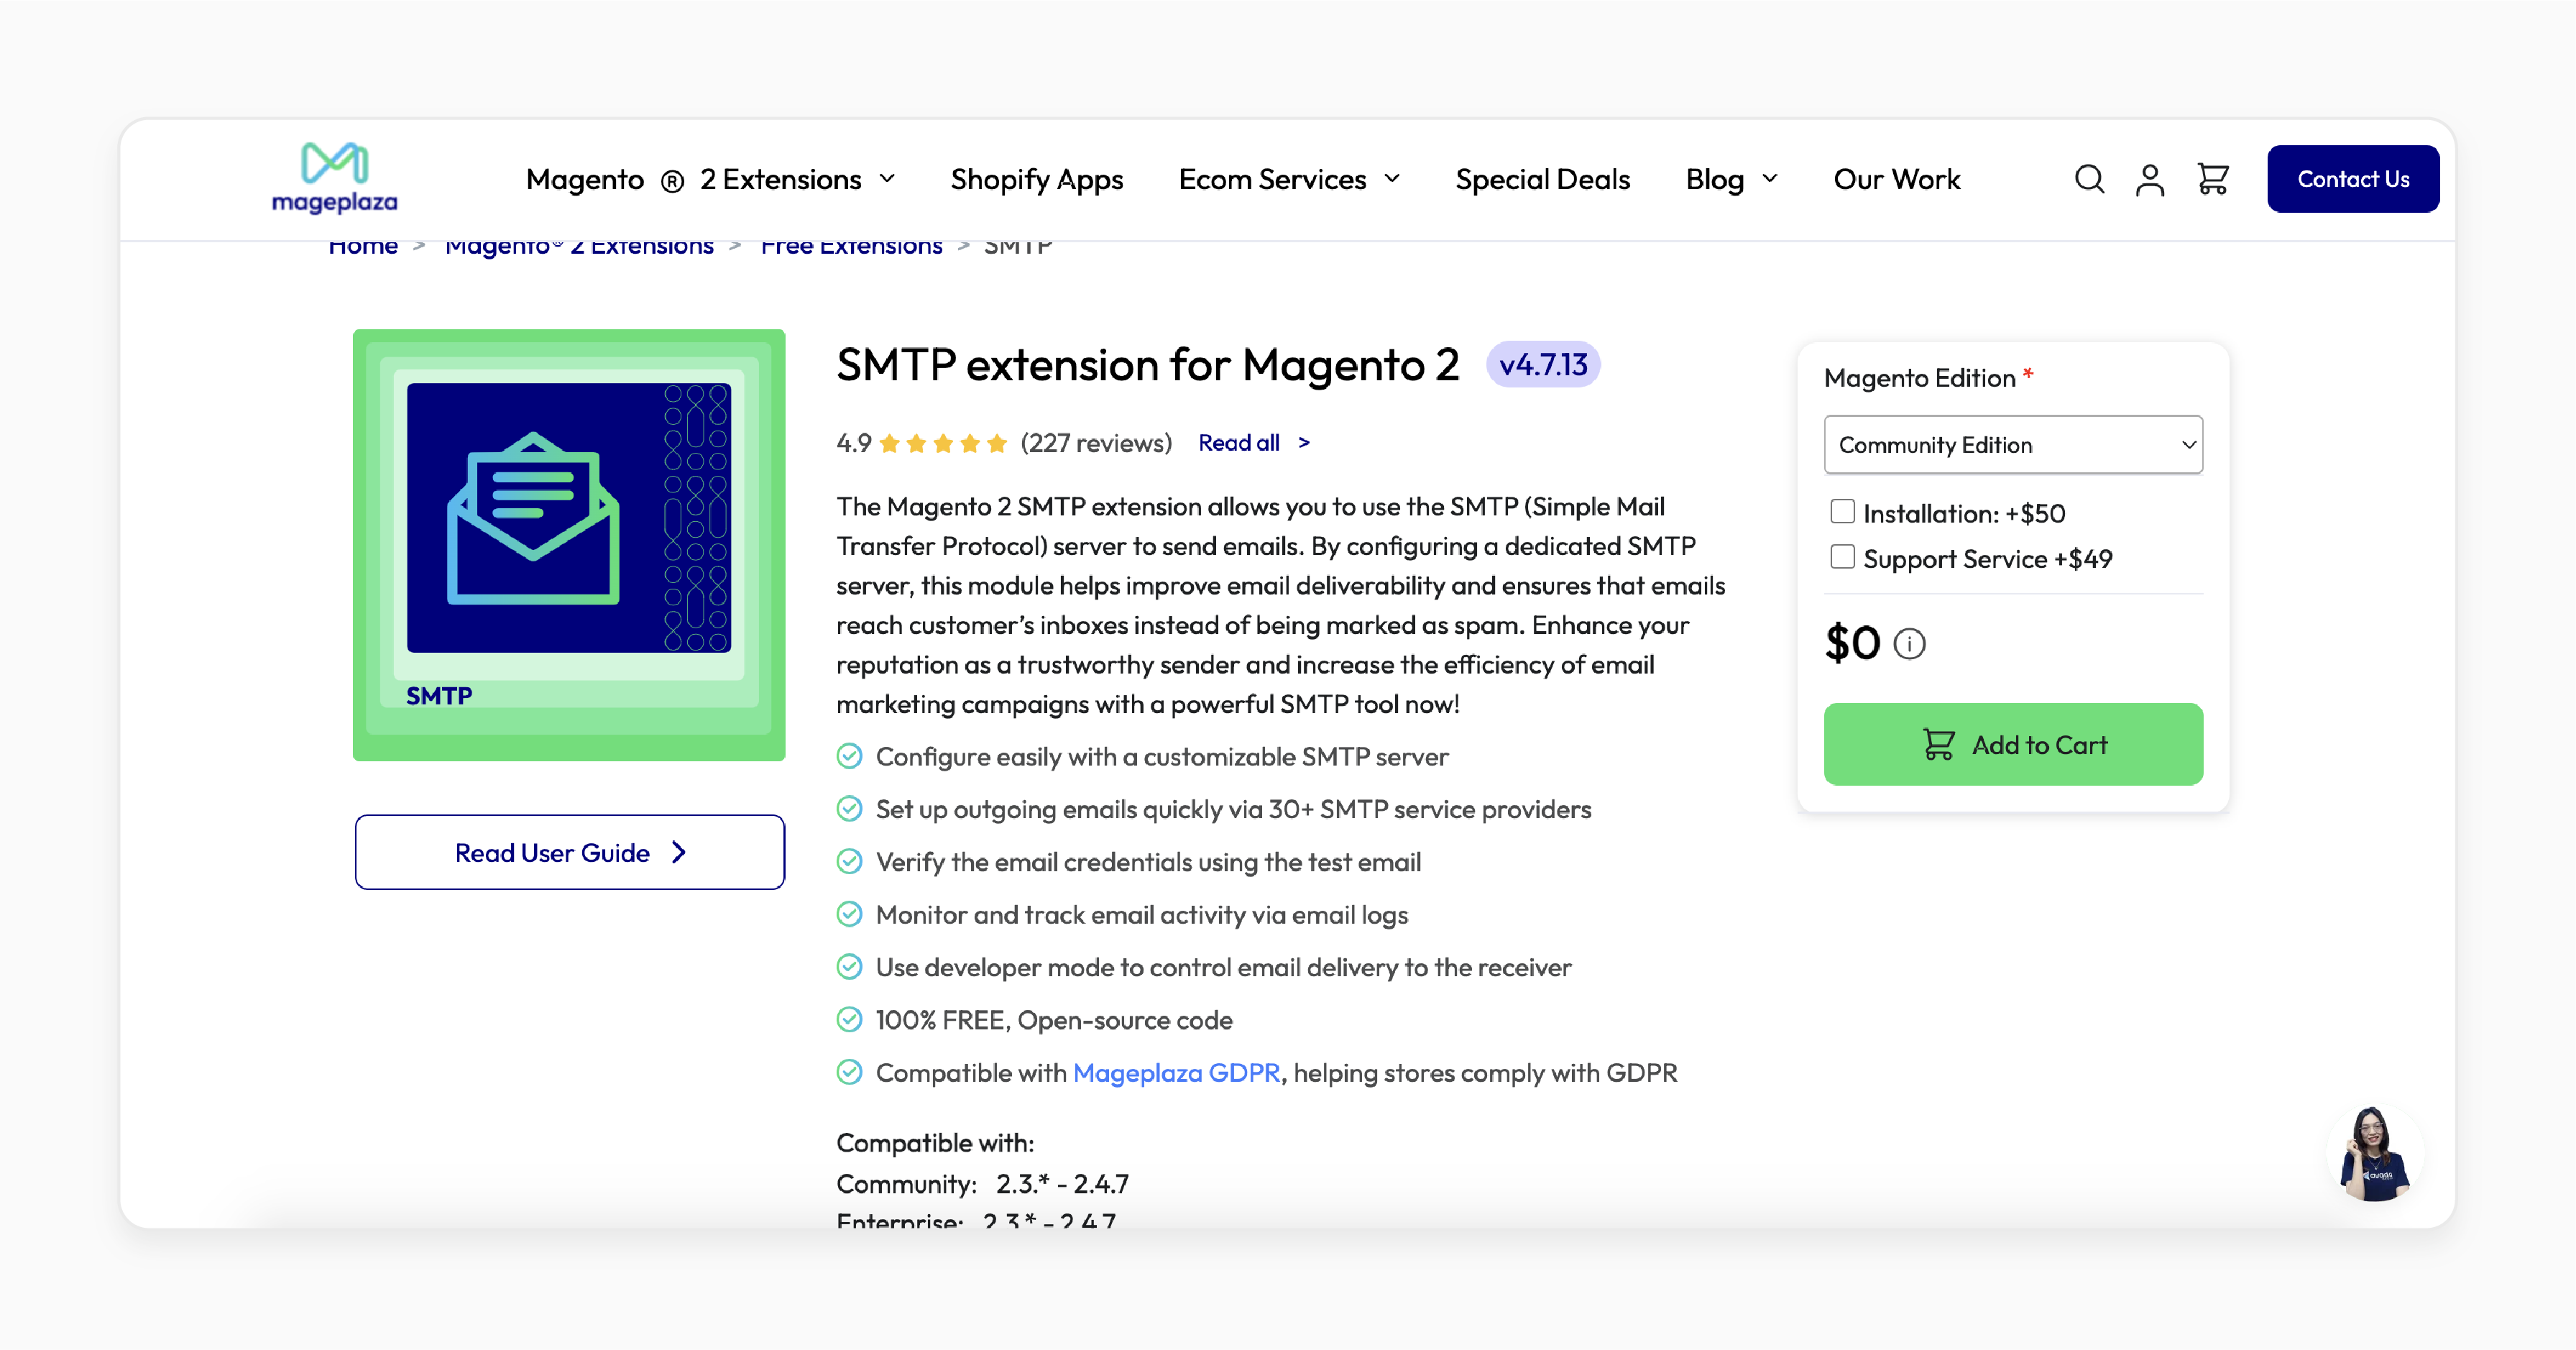The image size is (2576, 1350).
Task: Click the $0 price text
Action: coord(1853,643)
